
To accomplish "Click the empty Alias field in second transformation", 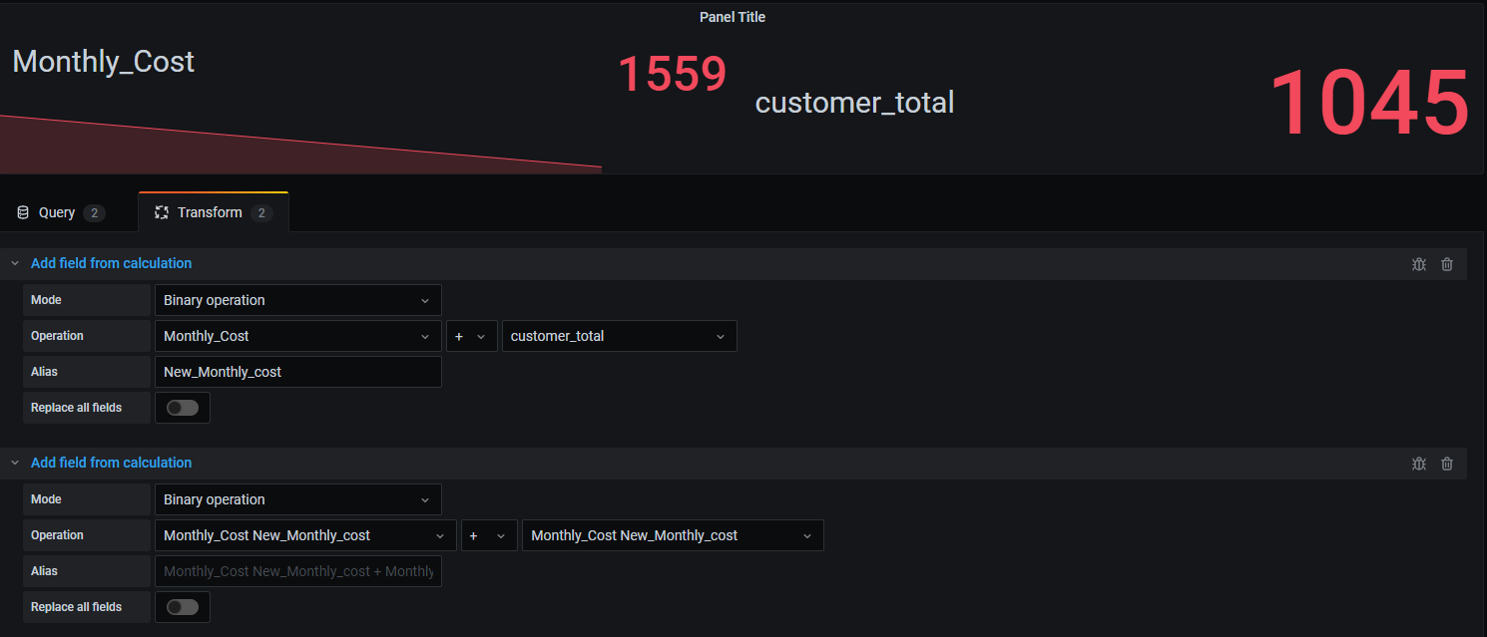I will pos(298,571).
